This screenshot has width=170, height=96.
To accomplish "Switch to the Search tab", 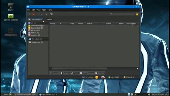I will (x=49, y=19).
